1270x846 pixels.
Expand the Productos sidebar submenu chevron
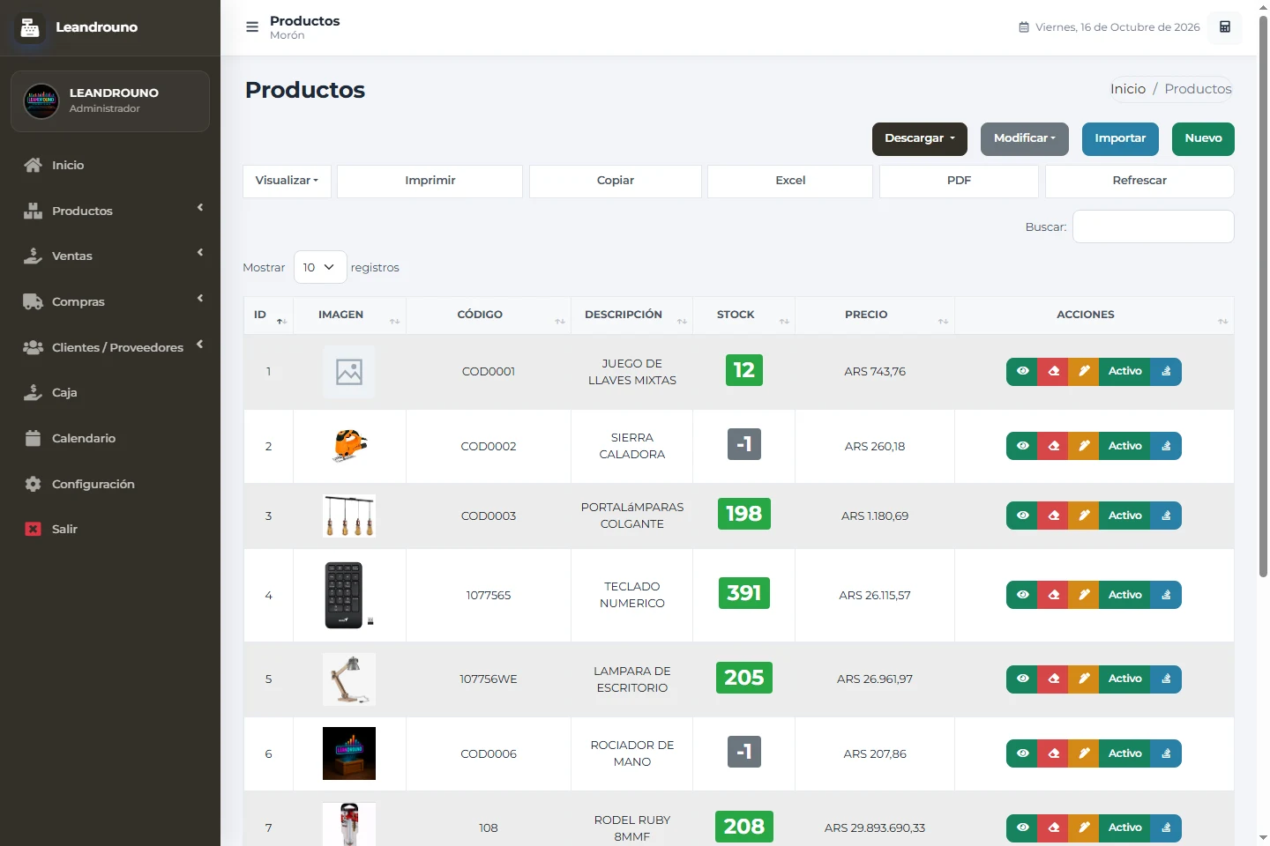pyautogui.click(x=200, y=208)
